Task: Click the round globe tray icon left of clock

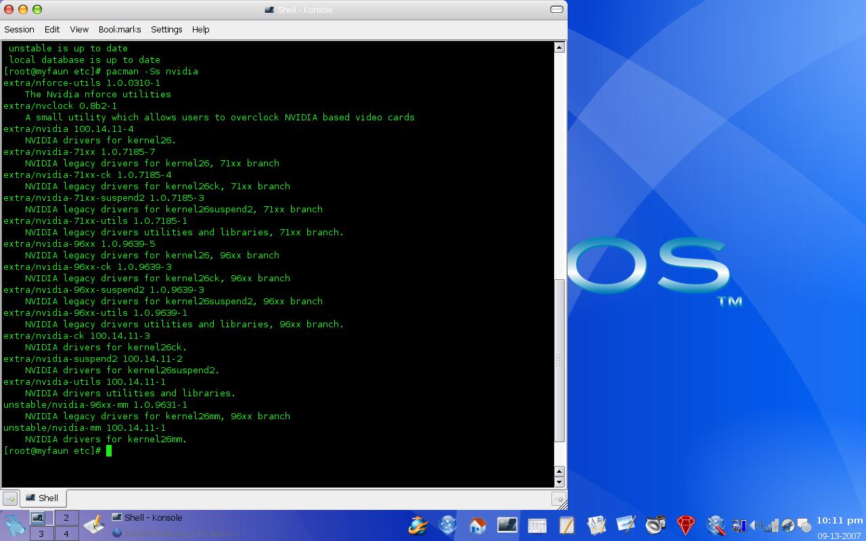Action: tap(788, 525)
